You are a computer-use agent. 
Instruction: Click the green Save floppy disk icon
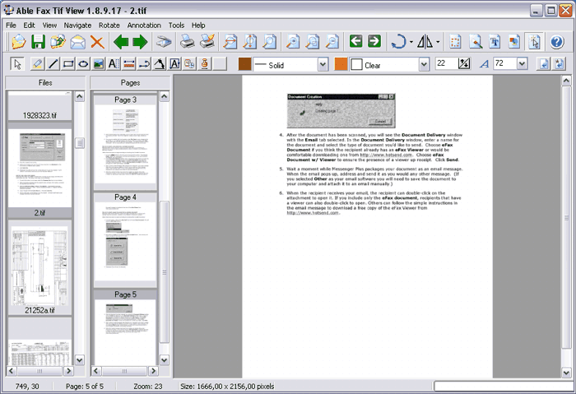pos(38,42)
